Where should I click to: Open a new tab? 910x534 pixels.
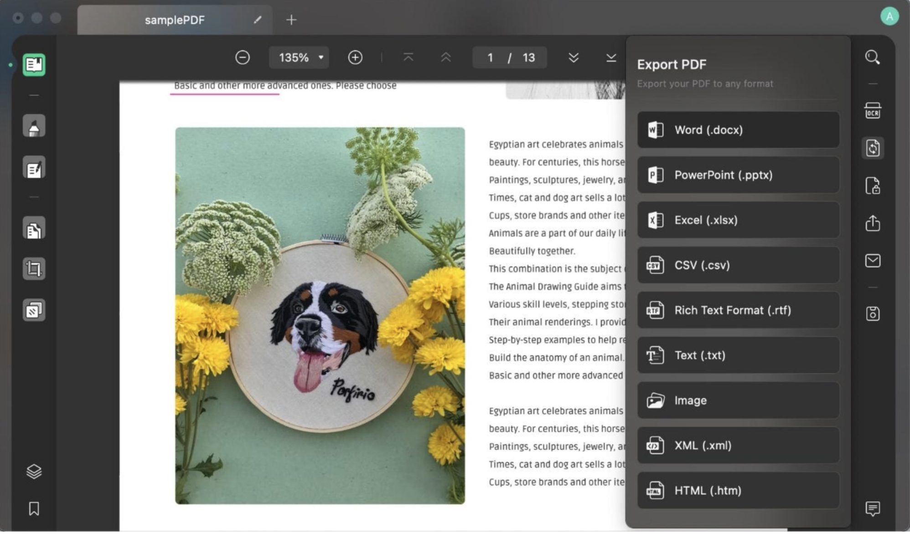[291, 19]
